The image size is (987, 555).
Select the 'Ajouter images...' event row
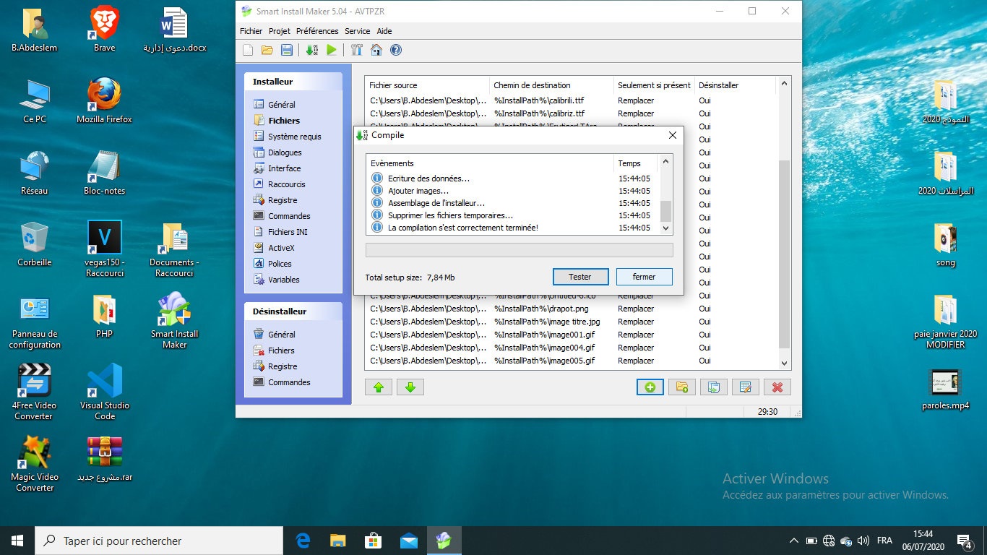point(513,191)
